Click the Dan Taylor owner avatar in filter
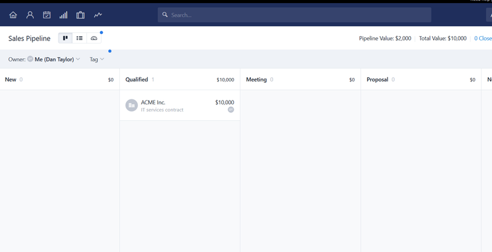Image resolution: width=492 pixels, height=252 pixels. pos(30,59)
